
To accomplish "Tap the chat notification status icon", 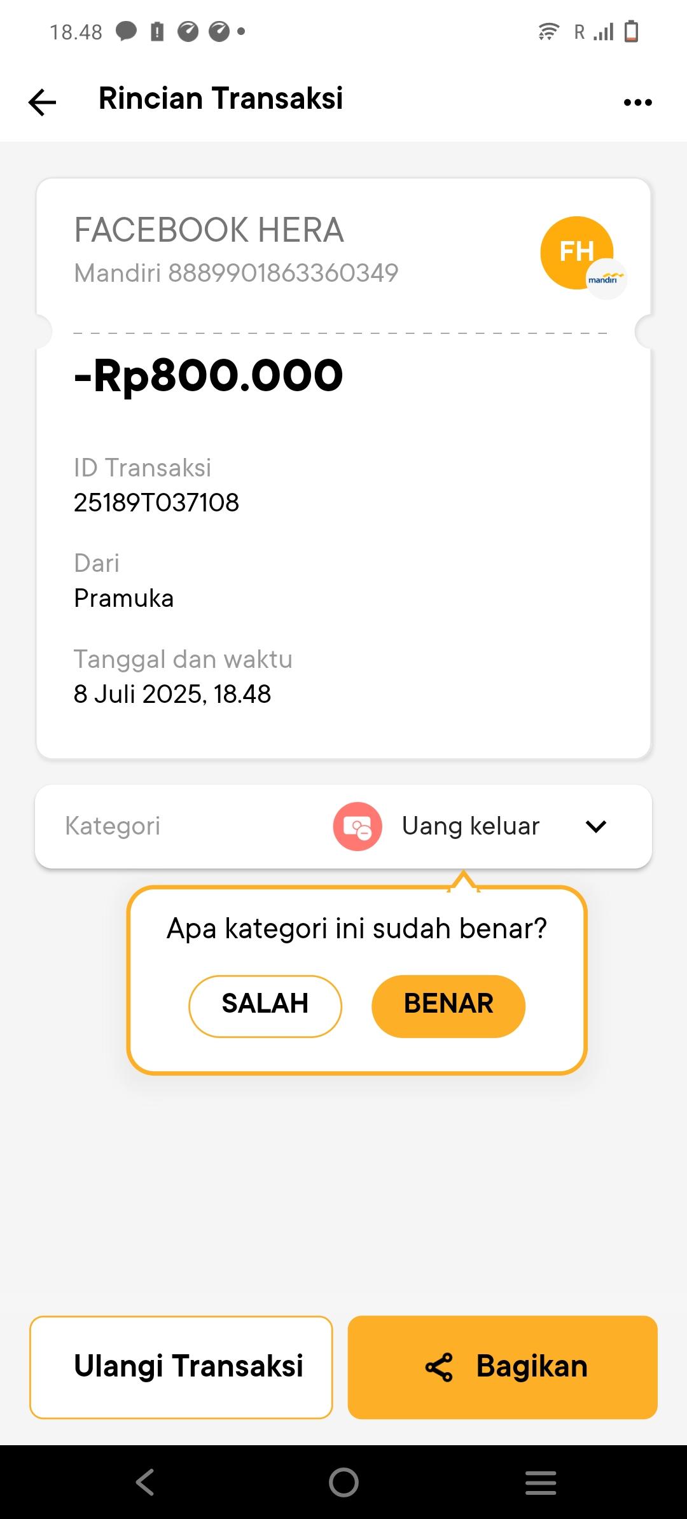I will (126, 31).
